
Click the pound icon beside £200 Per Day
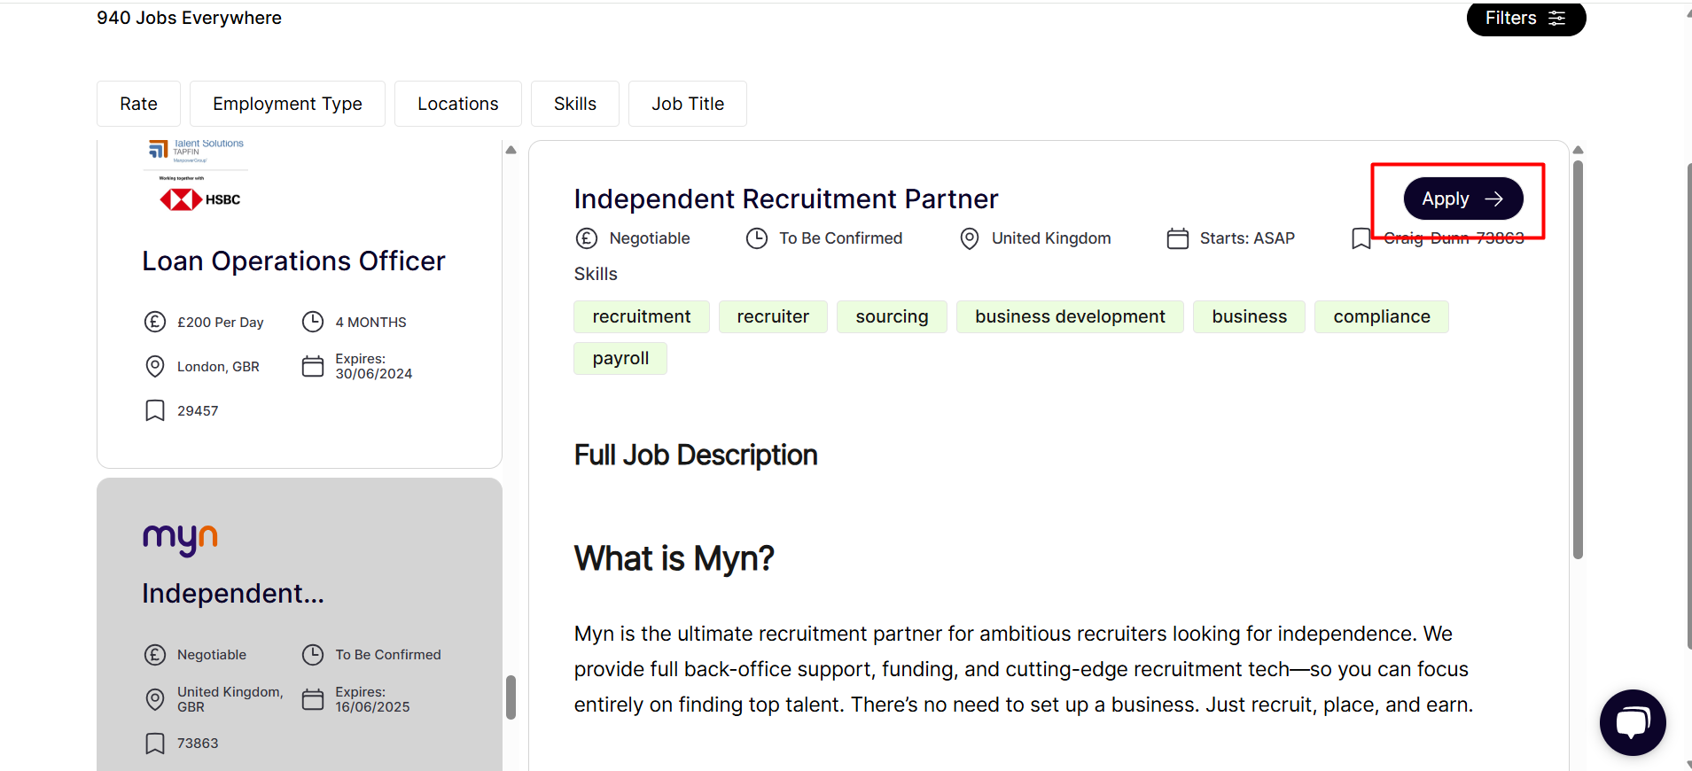(155, 322)
